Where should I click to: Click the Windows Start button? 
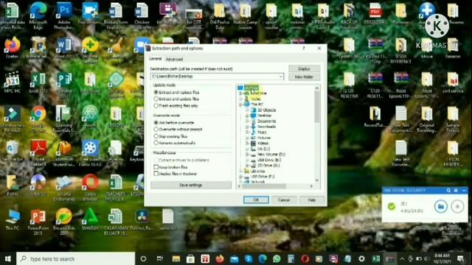coord(8,258)
